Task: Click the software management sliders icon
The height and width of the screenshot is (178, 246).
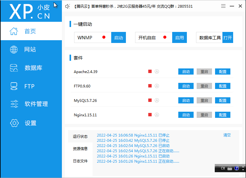Action: 14,104
